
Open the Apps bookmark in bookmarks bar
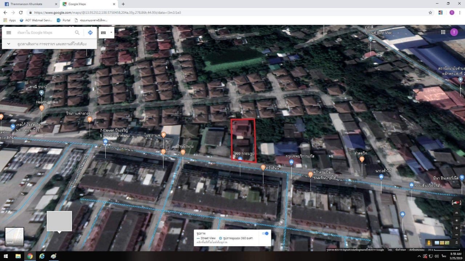point(10,20)
